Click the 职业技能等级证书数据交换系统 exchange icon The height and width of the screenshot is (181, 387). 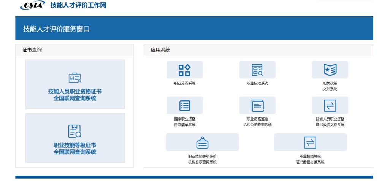click(x=310, y=142)
